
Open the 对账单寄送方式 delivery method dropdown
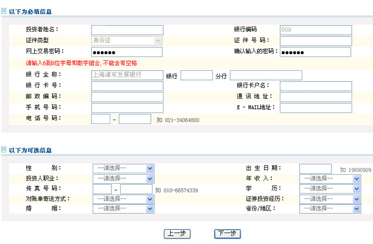pos(123,198)
